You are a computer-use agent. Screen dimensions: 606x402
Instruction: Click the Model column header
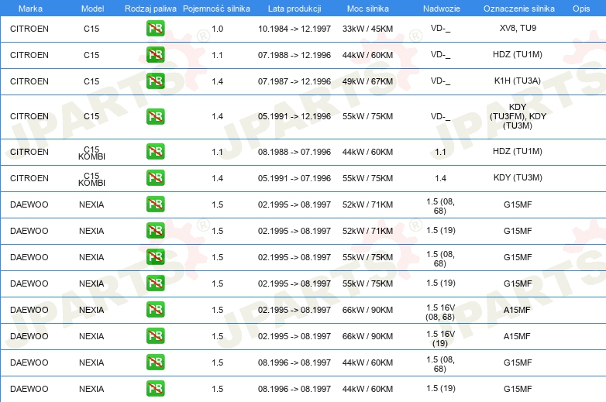92,9
